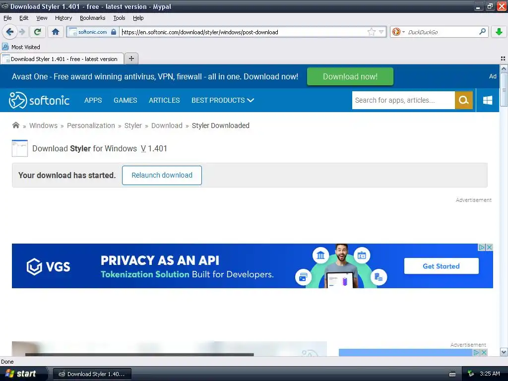Image resolution: width=508 pixels, height=381 pixels.
Task: Click the VGS logo in the banner
Action: 48,266
